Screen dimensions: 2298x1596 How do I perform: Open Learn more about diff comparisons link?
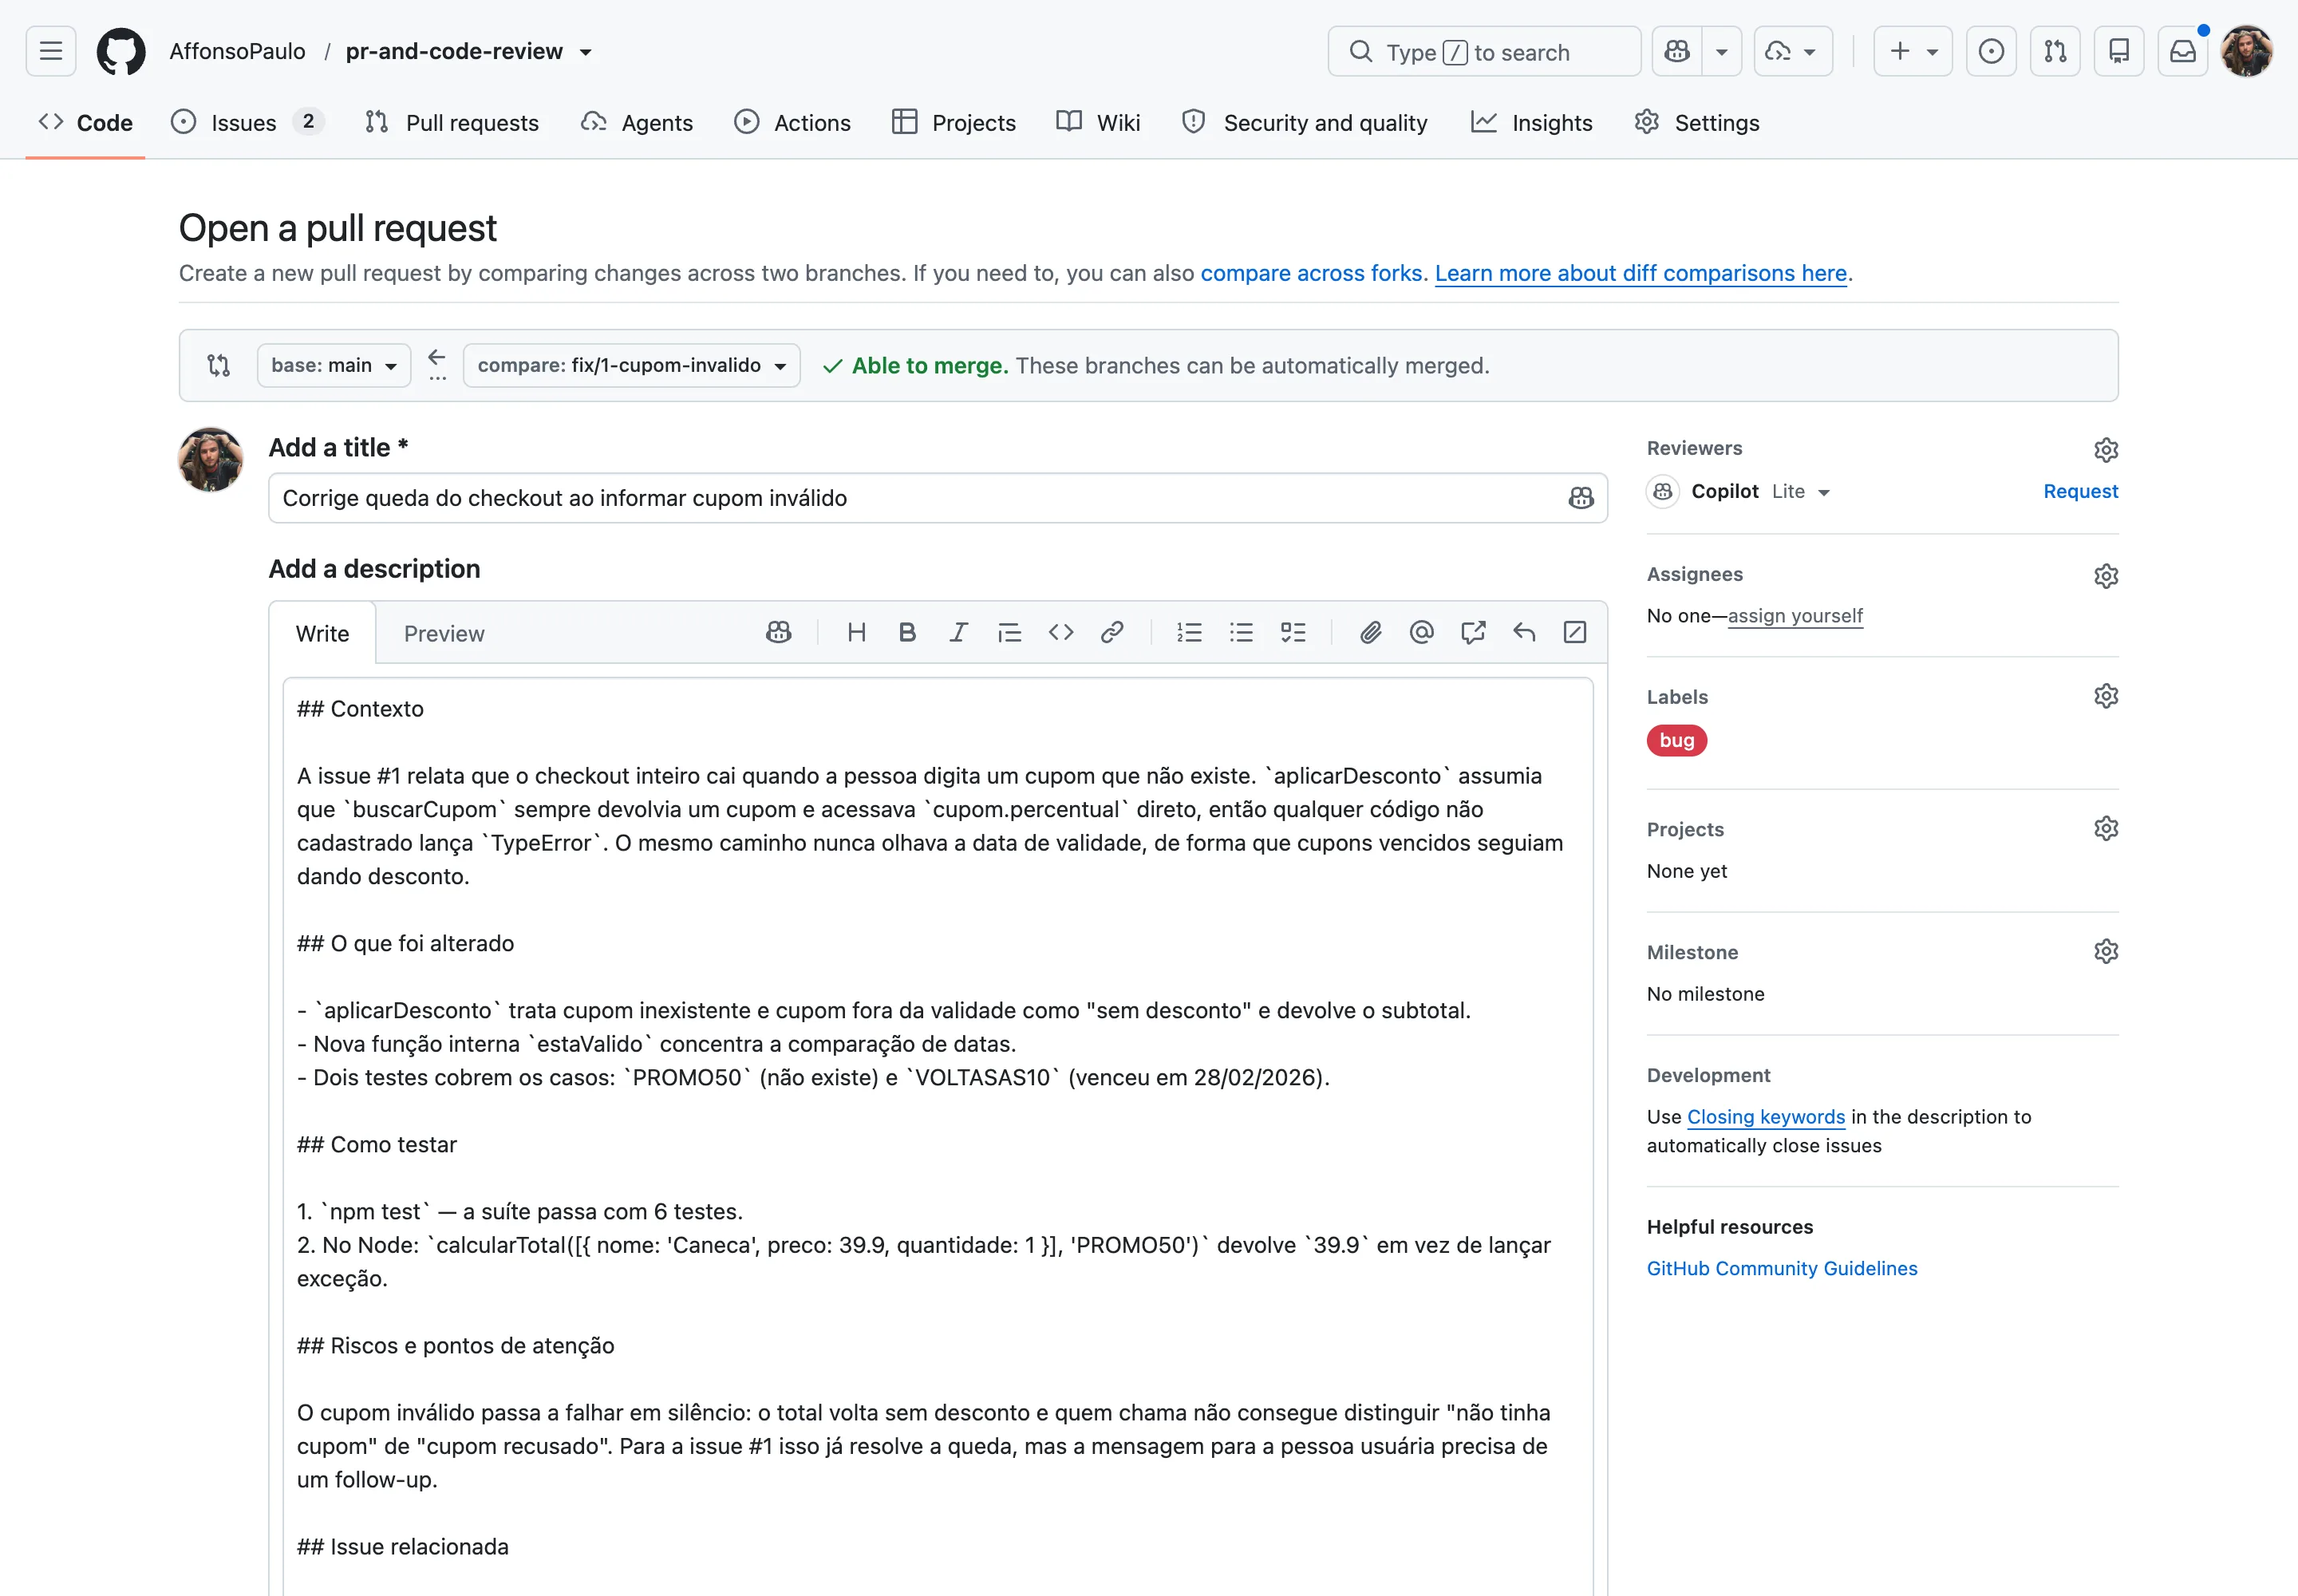pos(1641,273)
